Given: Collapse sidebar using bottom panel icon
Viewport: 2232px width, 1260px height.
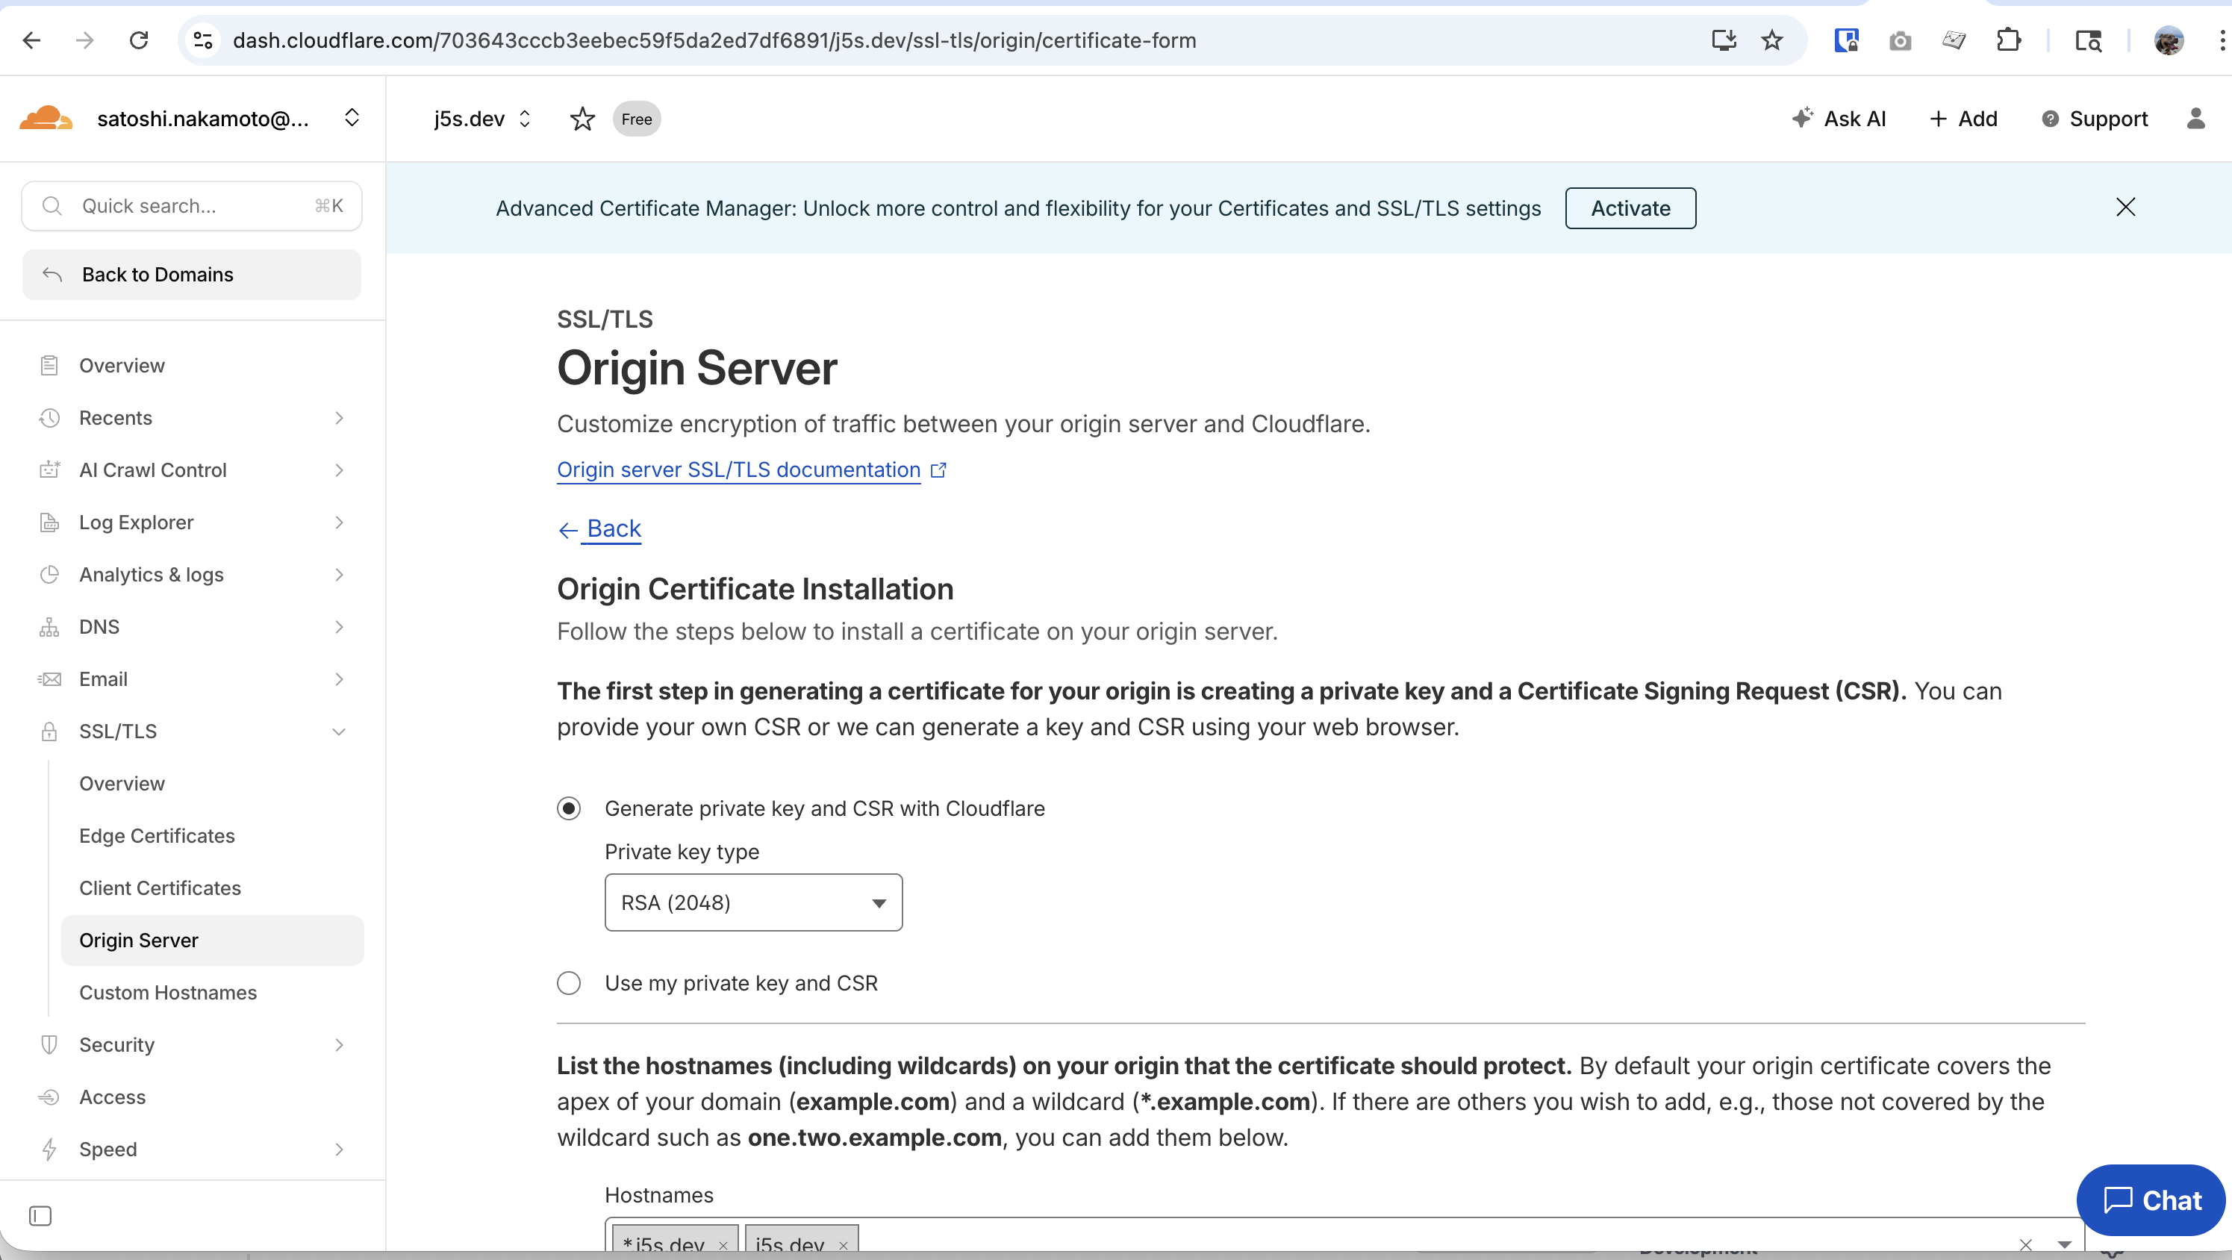Looking at the screenshot, I should pos(40,1216).
